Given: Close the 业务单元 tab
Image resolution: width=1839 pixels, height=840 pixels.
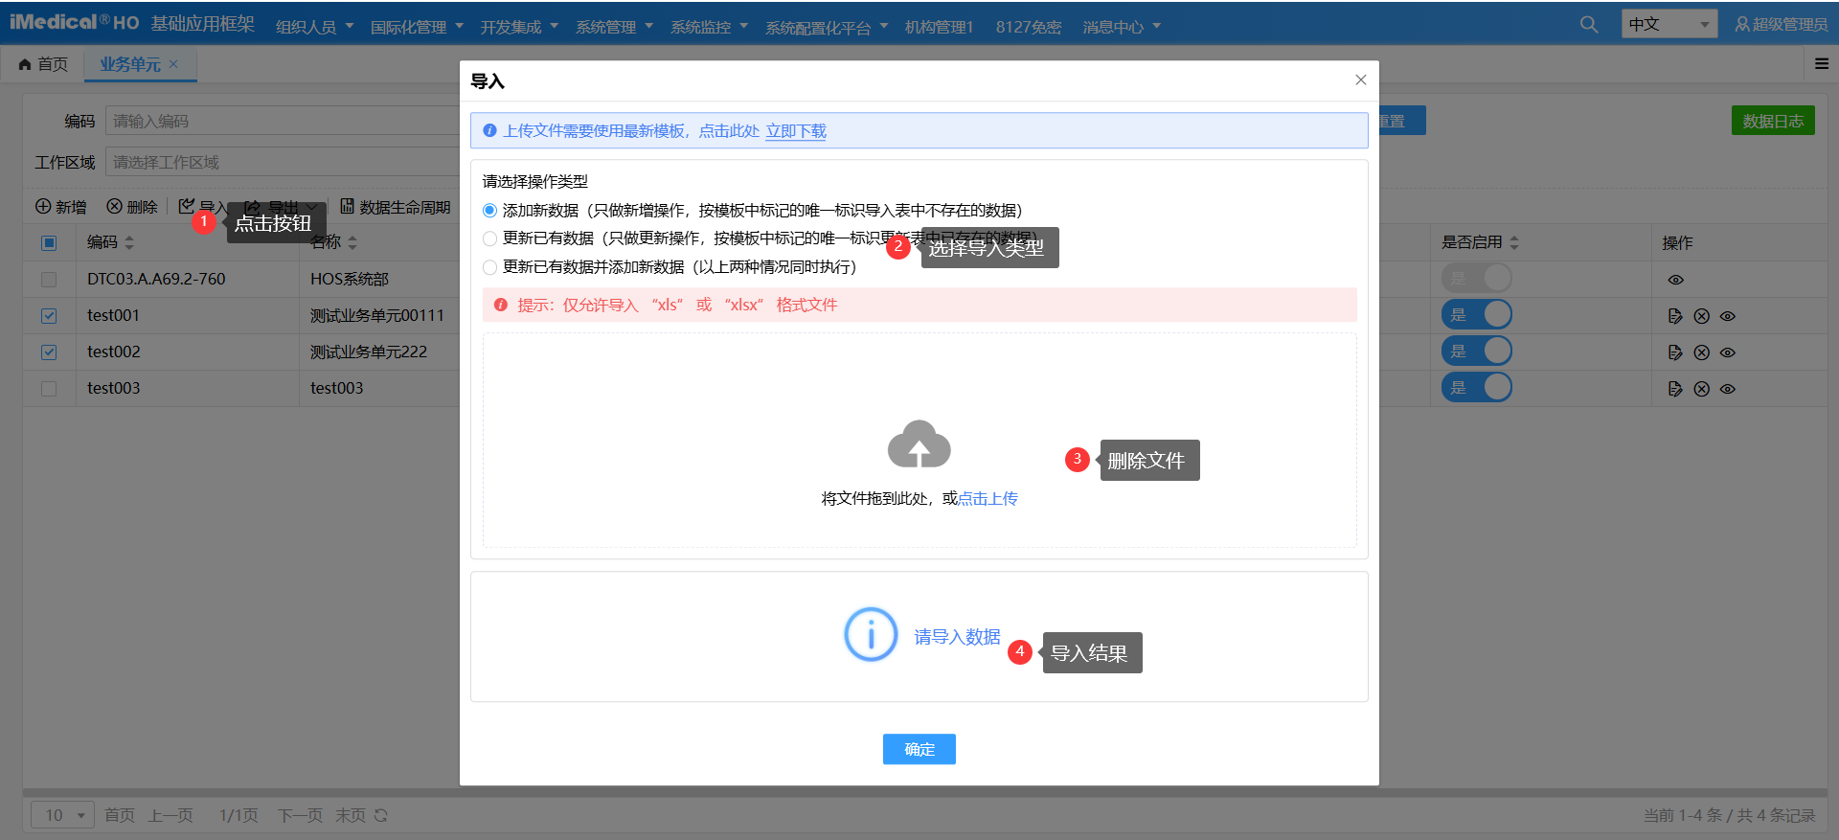Looking at the screenshot, I should click(173, 64).
